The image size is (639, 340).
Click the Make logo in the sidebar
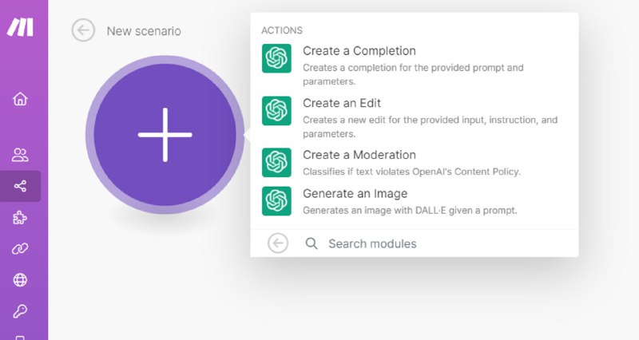click(21, 27)
